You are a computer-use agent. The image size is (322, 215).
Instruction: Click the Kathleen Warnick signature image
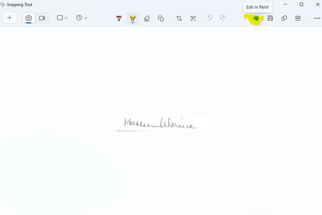(x=162, y=123)
